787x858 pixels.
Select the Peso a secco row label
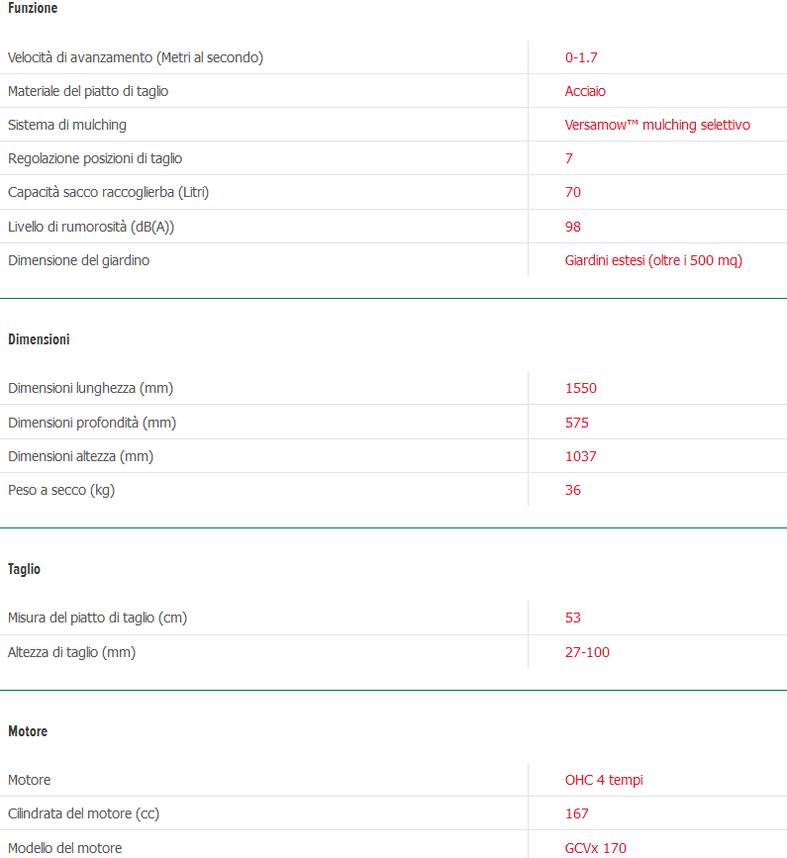61,490
